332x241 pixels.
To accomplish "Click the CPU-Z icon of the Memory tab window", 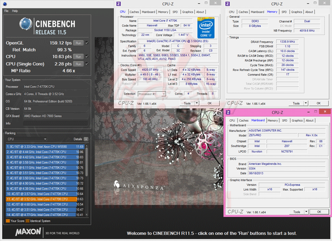I will tap(228, 4).
